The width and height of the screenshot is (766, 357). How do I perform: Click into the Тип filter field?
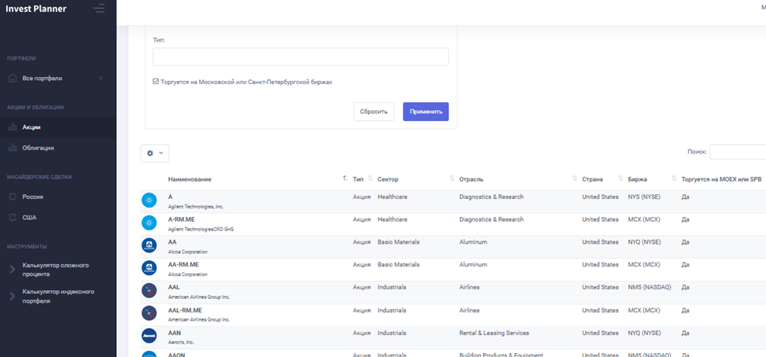coord(300,57)
